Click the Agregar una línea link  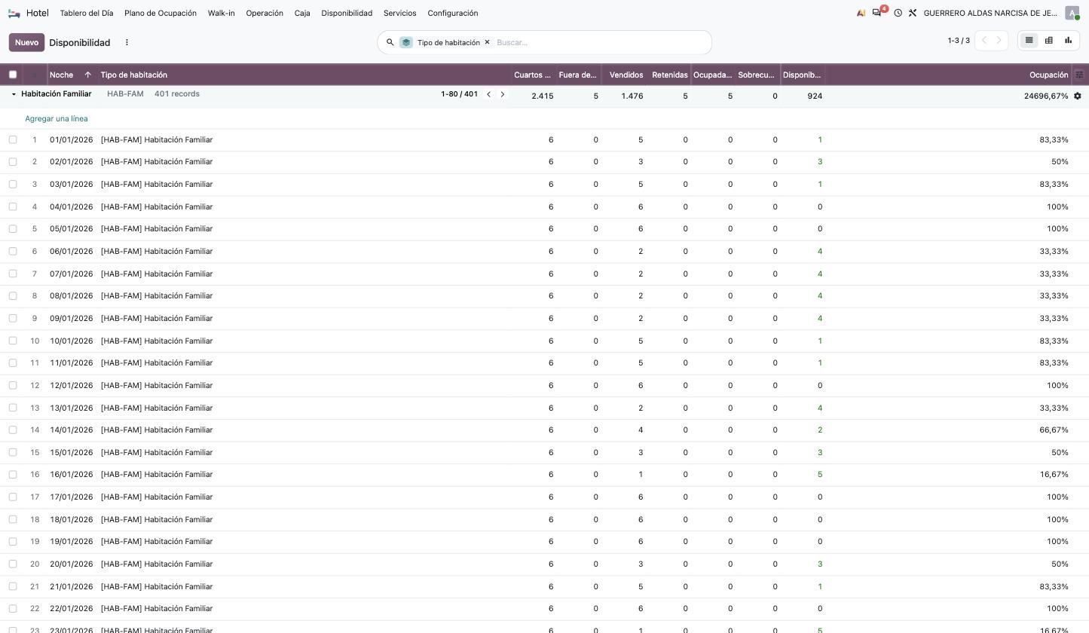(x=57, y=118)
